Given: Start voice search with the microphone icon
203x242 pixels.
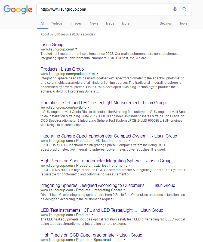Looking at the screenshot, I should pyautogui.click(x=175, y=9).
